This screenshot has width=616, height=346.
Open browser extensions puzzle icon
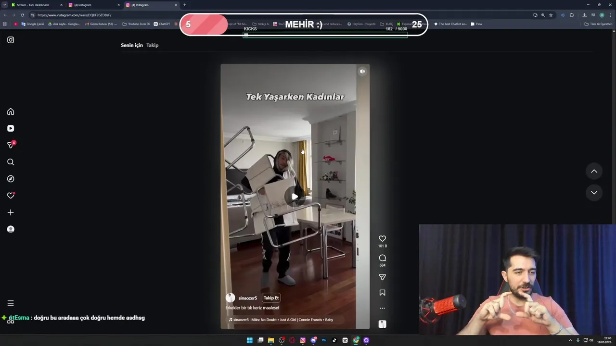click(572, 15)
